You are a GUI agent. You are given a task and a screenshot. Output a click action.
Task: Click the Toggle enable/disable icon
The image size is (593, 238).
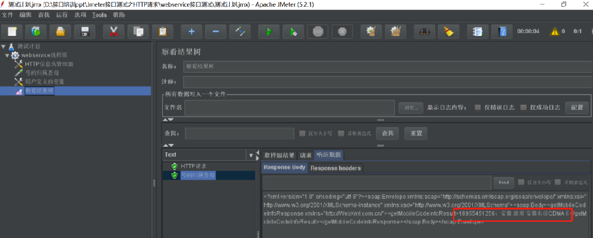240,31
